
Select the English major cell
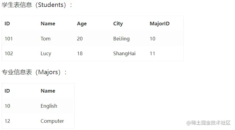49,106
